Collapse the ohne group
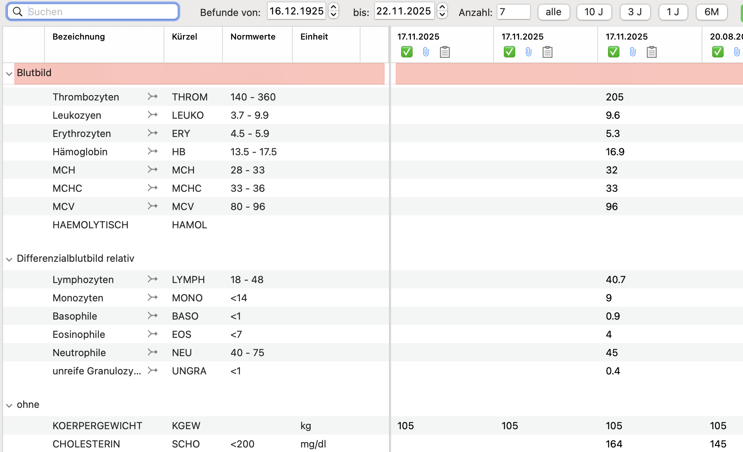Image resolution: width=743 pixels, height=452 pixels. point(9,405)
